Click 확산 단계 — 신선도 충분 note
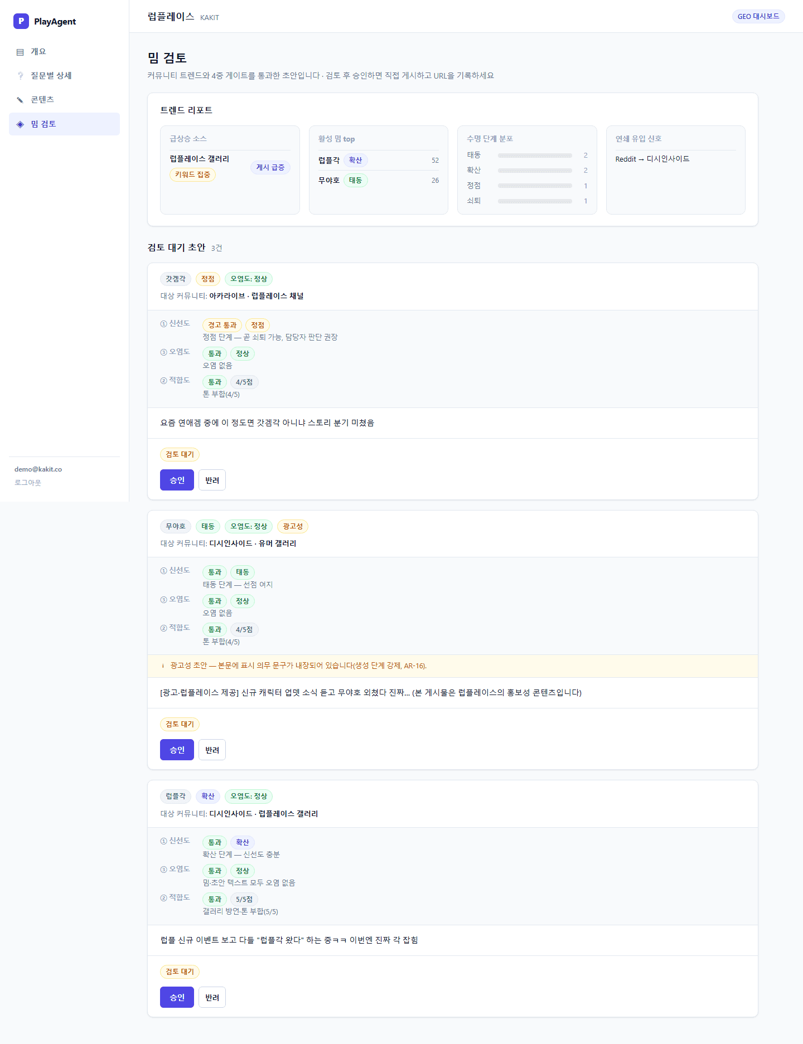803x1044 pixels. click(x=241, y=854)
